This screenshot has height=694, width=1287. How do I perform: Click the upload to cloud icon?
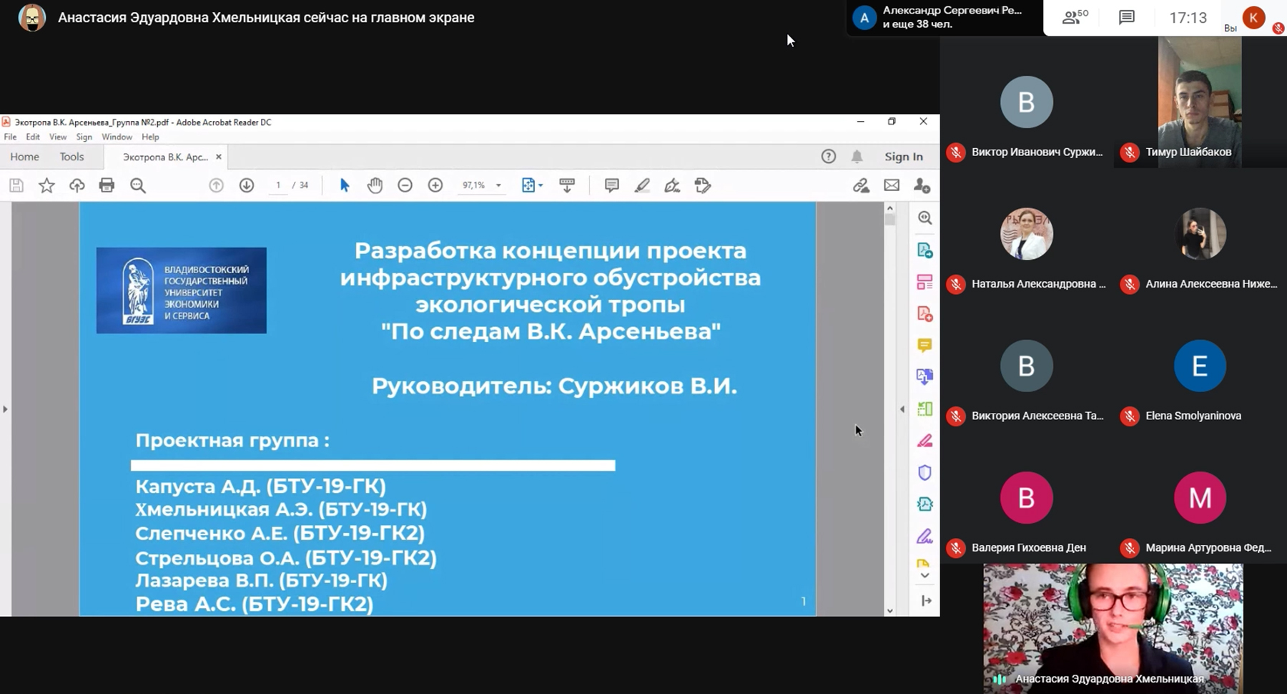[x=77, y=186]
